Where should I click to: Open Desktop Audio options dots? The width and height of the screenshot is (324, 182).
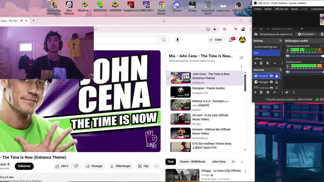[x=288, y=66]
